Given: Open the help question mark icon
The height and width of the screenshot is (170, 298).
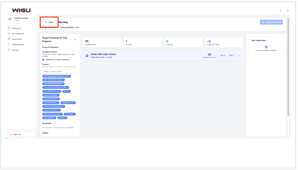Looking at the screenshot, I should [x=288, y=11].
